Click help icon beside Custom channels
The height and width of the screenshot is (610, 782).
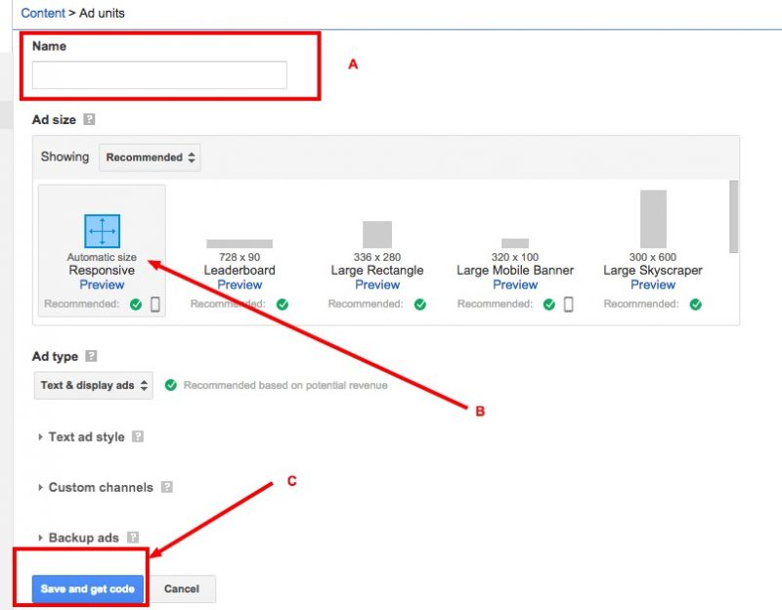167,487
